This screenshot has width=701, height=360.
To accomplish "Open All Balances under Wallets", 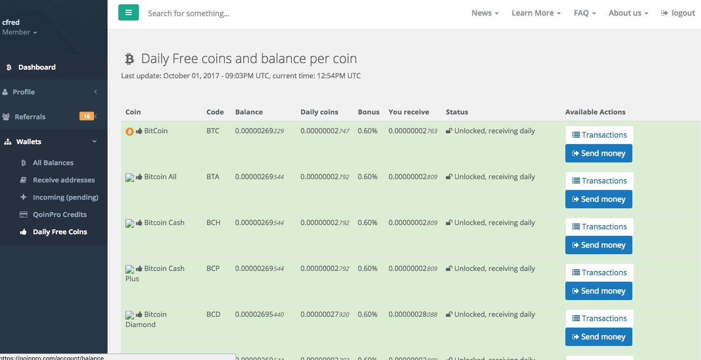I will pos(53,163).
